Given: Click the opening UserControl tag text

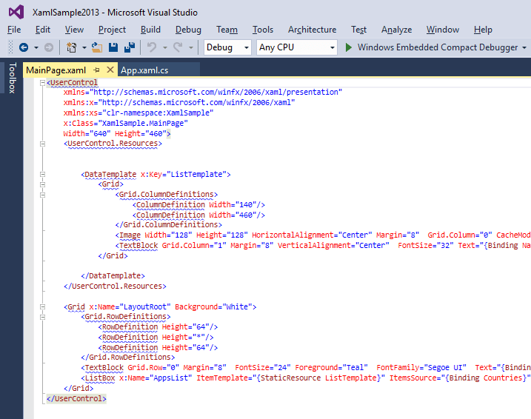Looking at the screenshot, I should [73, 83].
